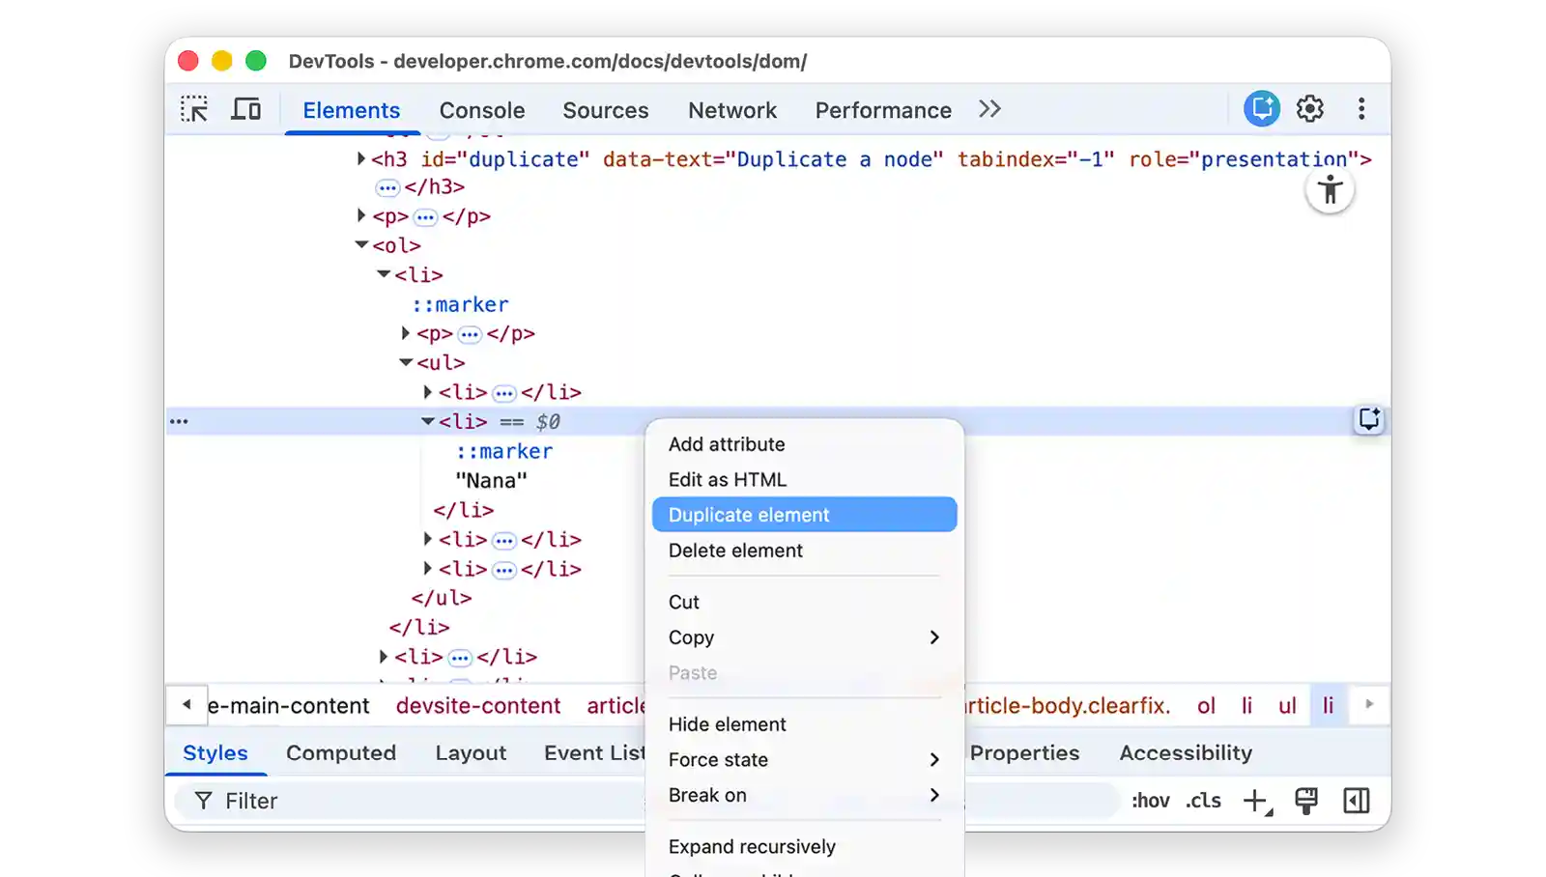Click the new style rule plus icon
The image size is (1546, 877).
[1255, 800]
